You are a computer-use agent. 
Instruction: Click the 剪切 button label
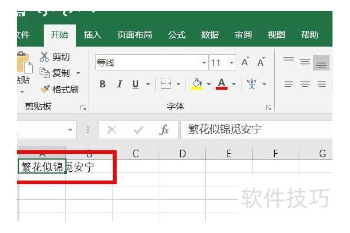pos(61,57)
